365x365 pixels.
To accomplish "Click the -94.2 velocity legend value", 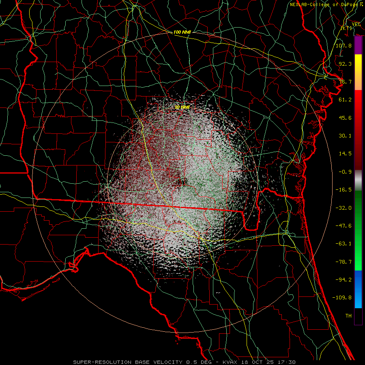I will coord(344,280).
